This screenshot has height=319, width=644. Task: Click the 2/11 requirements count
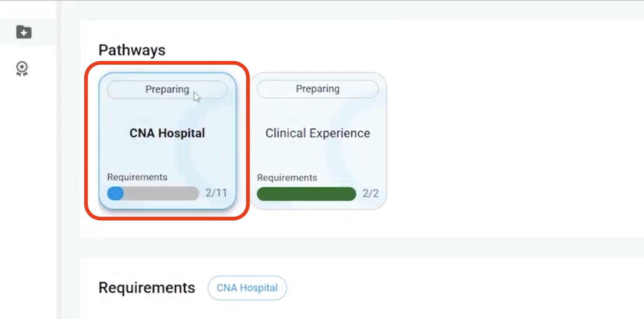pos(216,193)
